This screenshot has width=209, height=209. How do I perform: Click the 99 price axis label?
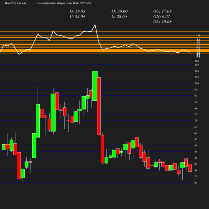pyautogui.click(x=196, y=89)
